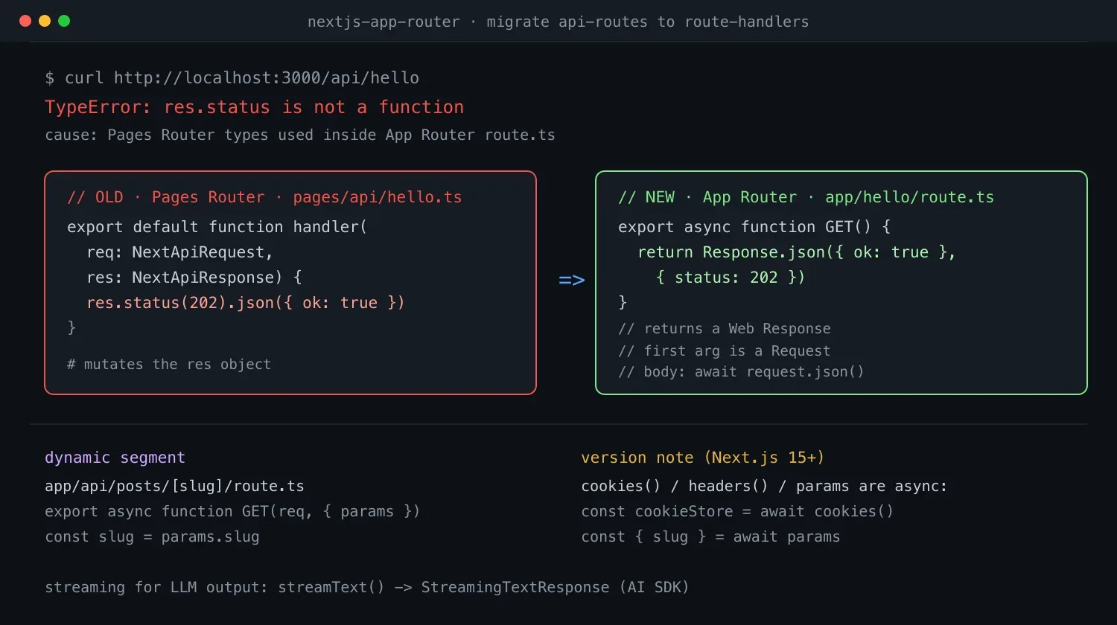Click '// body: await request.json()' comment

[741, 371]
